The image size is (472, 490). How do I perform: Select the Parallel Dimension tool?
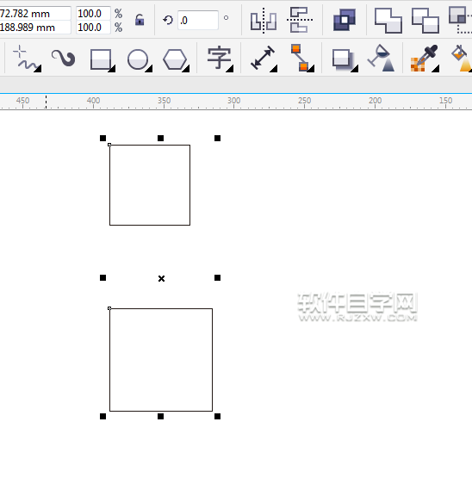[x=264, y=59]
